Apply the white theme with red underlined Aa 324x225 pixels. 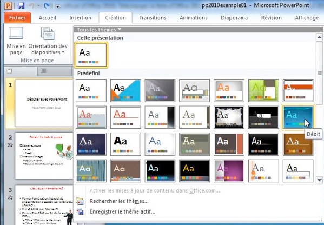click(125, 117)
